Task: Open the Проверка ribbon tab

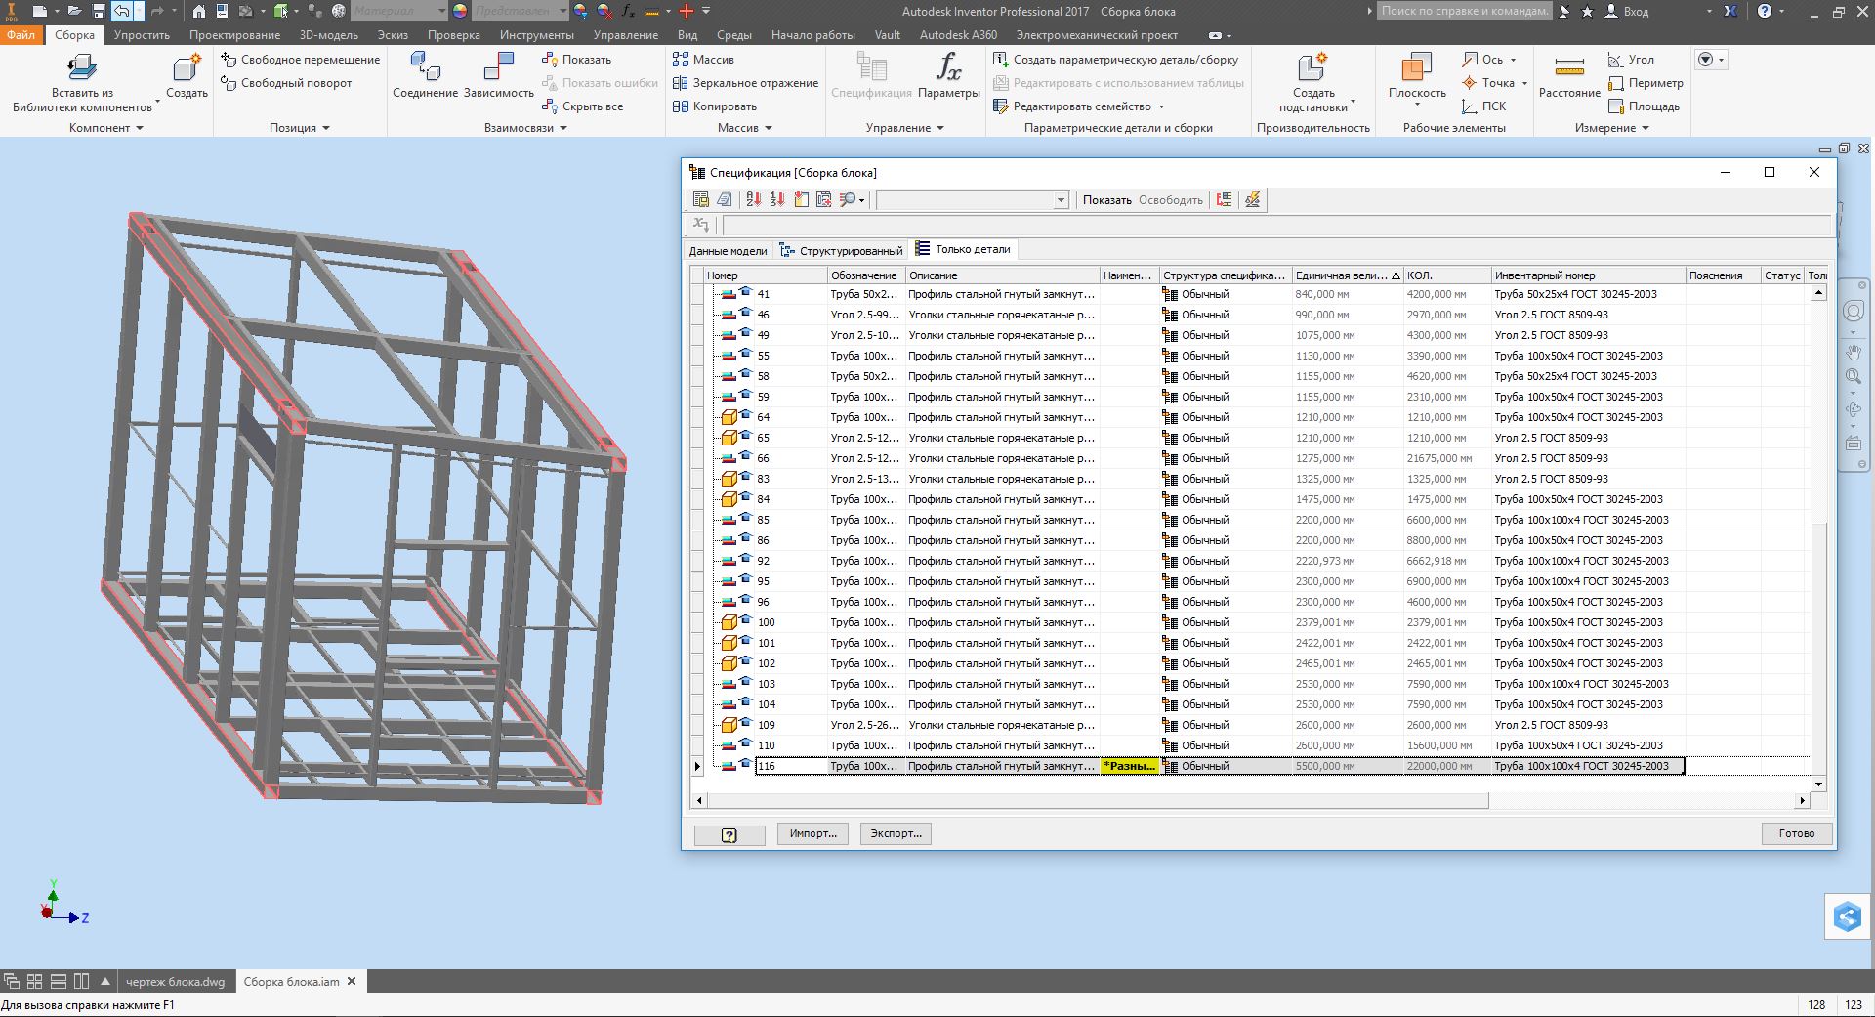Action: point(453,35)
